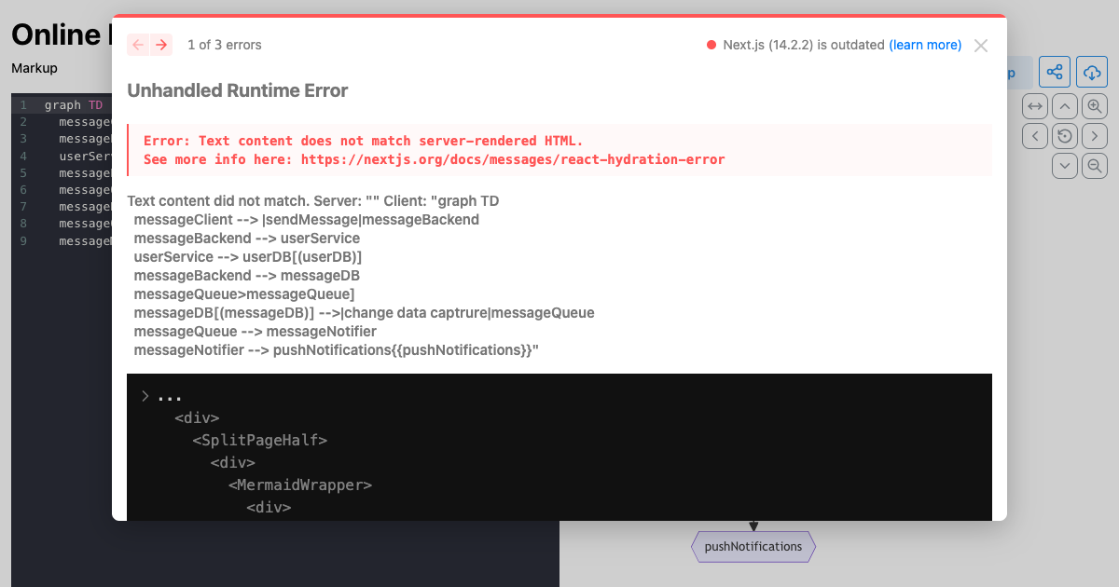Zoom in using the magnifier plus icon
1119x587 pixels.
click(1094, 105)
